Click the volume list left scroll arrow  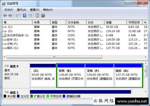4,57
